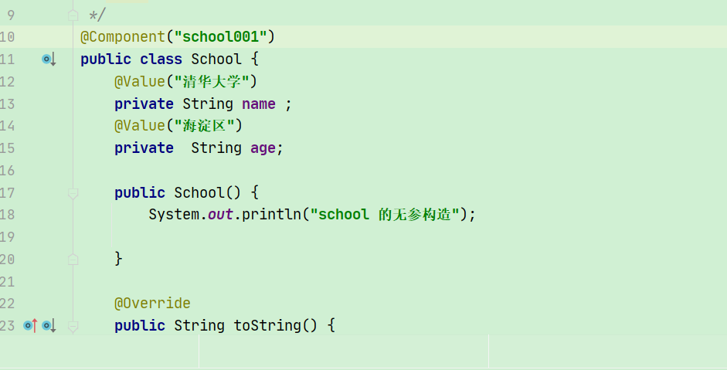Click the down-arrow overridden icon on line 23
The image size is (727, 370).
tap(49, 326)
